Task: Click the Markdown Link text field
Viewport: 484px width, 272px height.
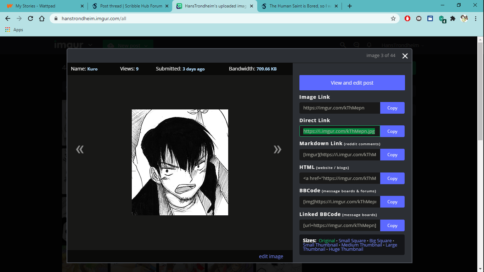Action: 339,155
